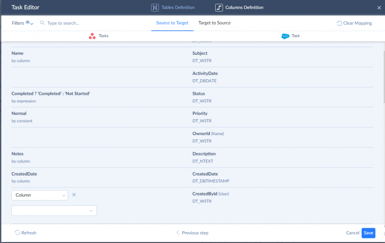Click the Salesforce Task target icon
This screenshot has width=385, height=243.
tap(285, 36)
